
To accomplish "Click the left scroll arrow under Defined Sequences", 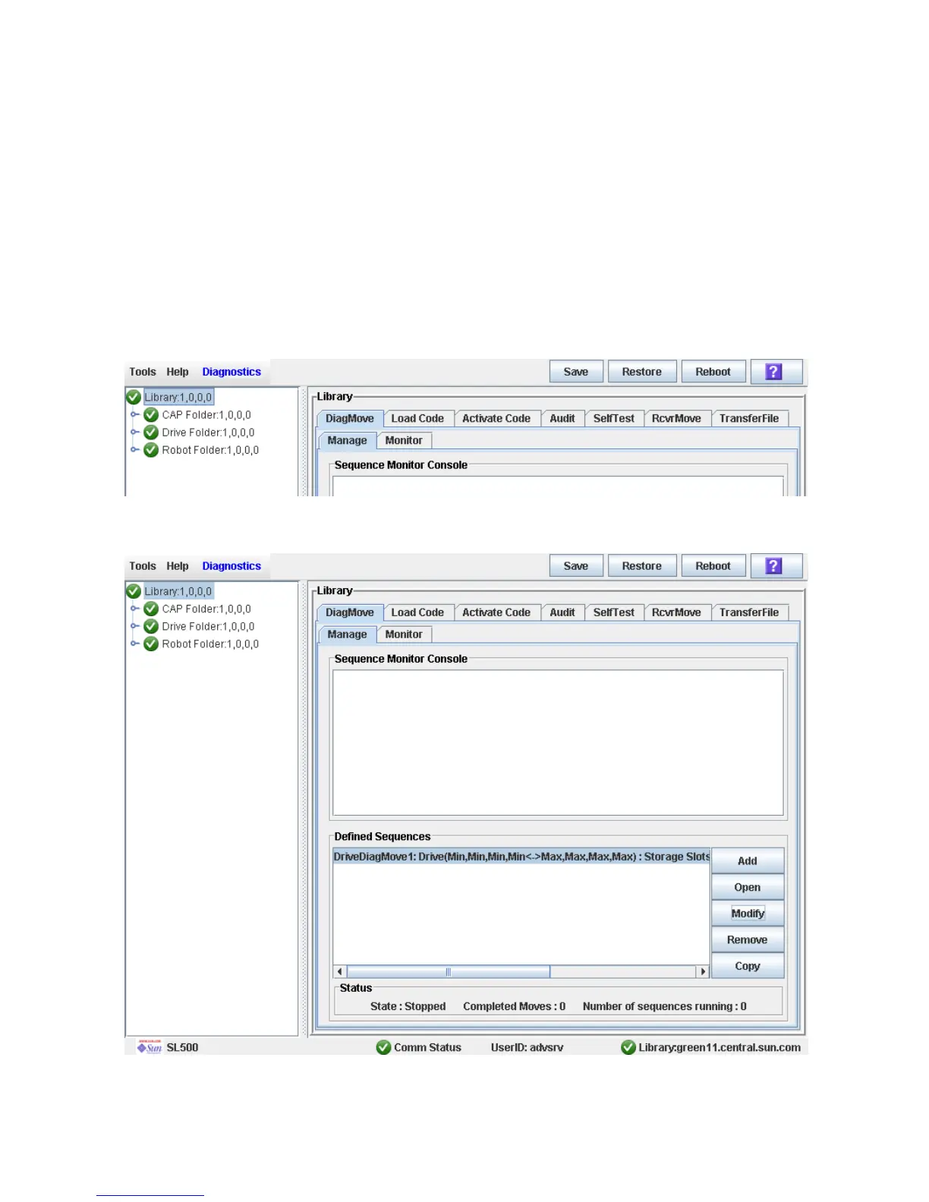I will tap(340, 971).
